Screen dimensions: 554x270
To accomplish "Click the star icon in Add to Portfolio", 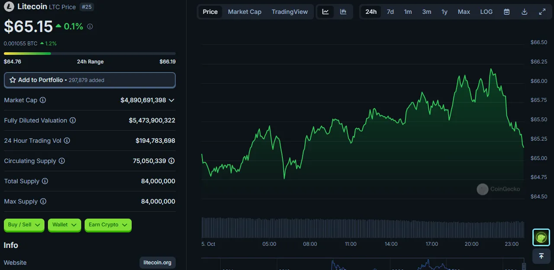I will [13, 80].
